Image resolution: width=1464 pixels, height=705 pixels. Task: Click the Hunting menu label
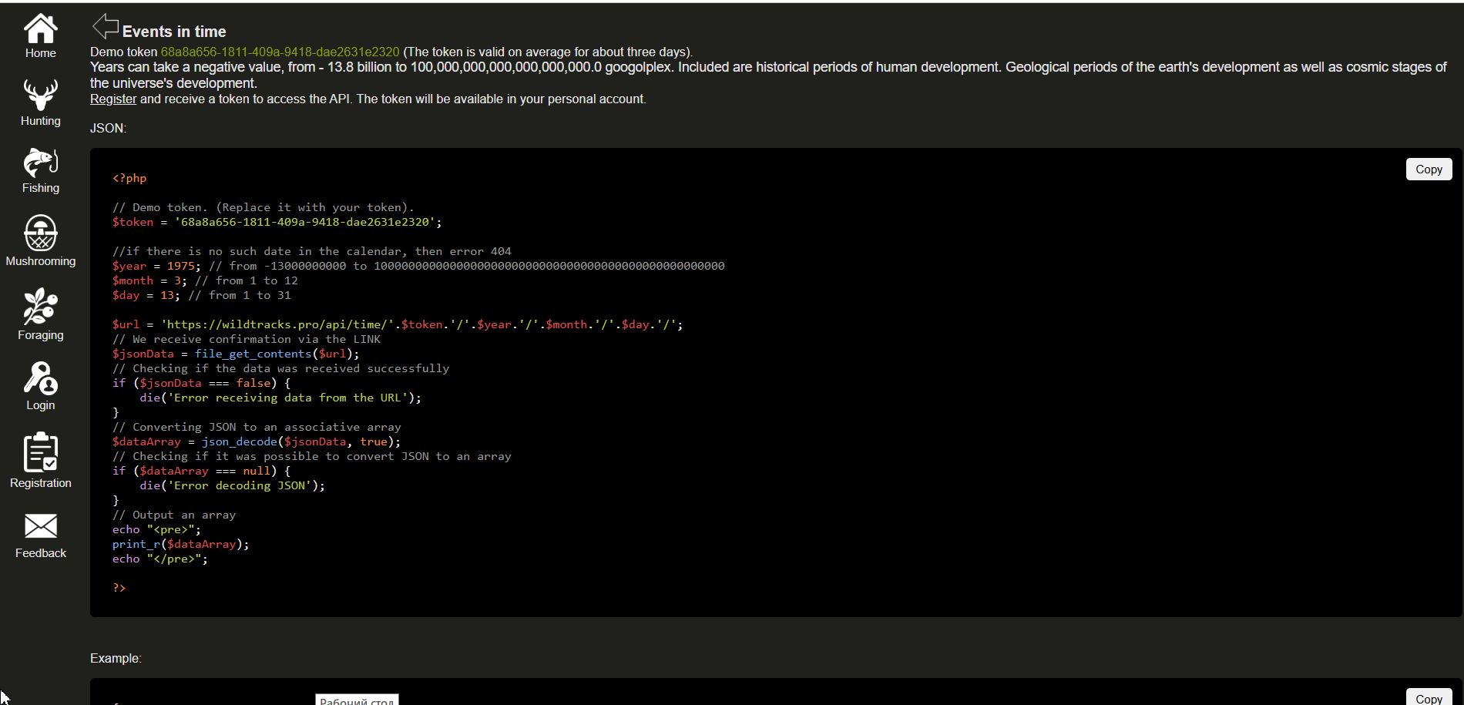pyautogui.click(x=40, y=121)
